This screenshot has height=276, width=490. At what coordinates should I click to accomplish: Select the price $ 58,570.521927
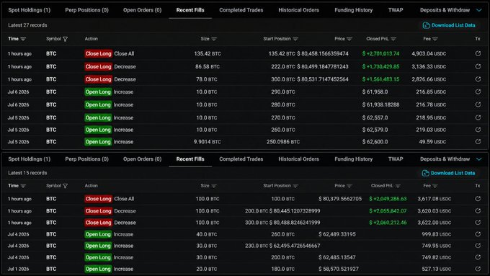339,269
